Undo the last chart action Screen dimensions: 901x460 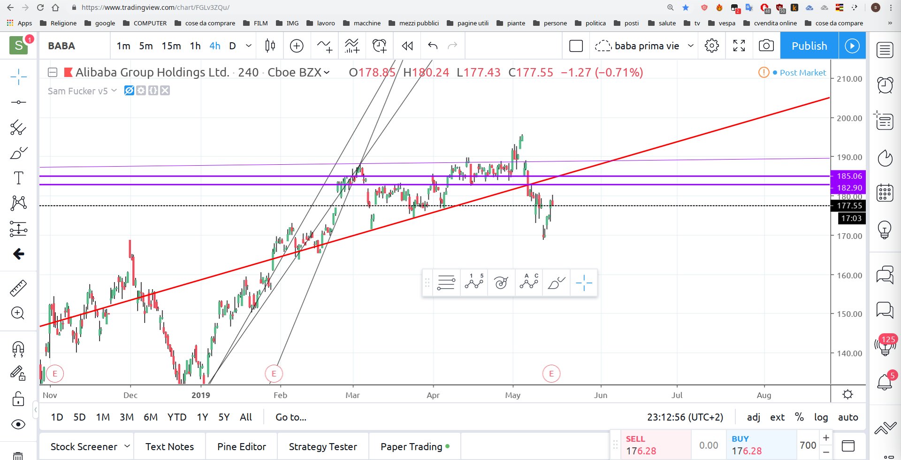[x=433, y=46]
